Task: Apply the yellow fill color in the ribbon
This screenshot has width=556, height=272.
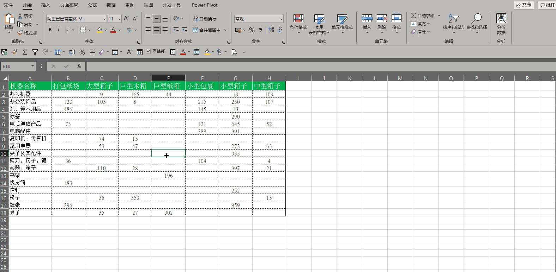Action: tap(100, 30)
